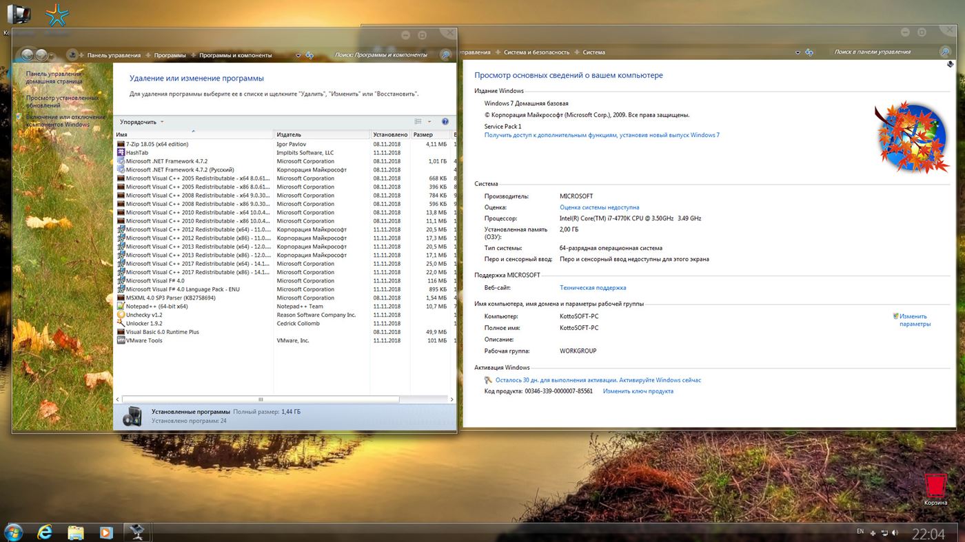Screen dimensions: 965x542
Task: Click the Visual Basic 6.0 Runtime Plus icon
Action: pyautogui.click(x=121, y=332)
